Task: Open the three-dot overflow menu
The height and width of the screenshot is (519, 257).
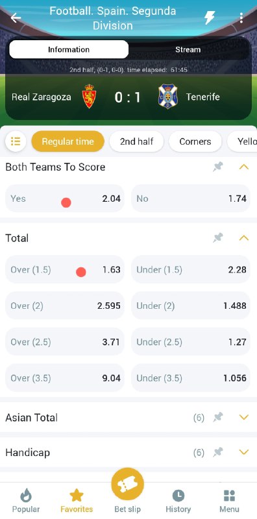Action: [x=241, y=18]
